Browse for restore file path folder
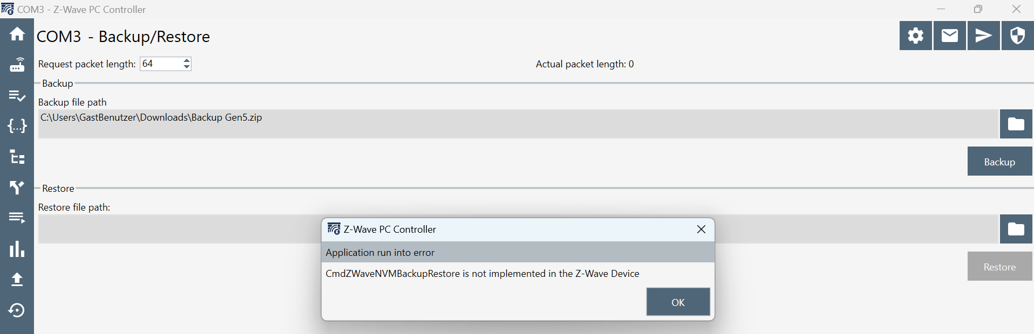This screenshot has width=1034, height=334. click(x=1016, y=229)
